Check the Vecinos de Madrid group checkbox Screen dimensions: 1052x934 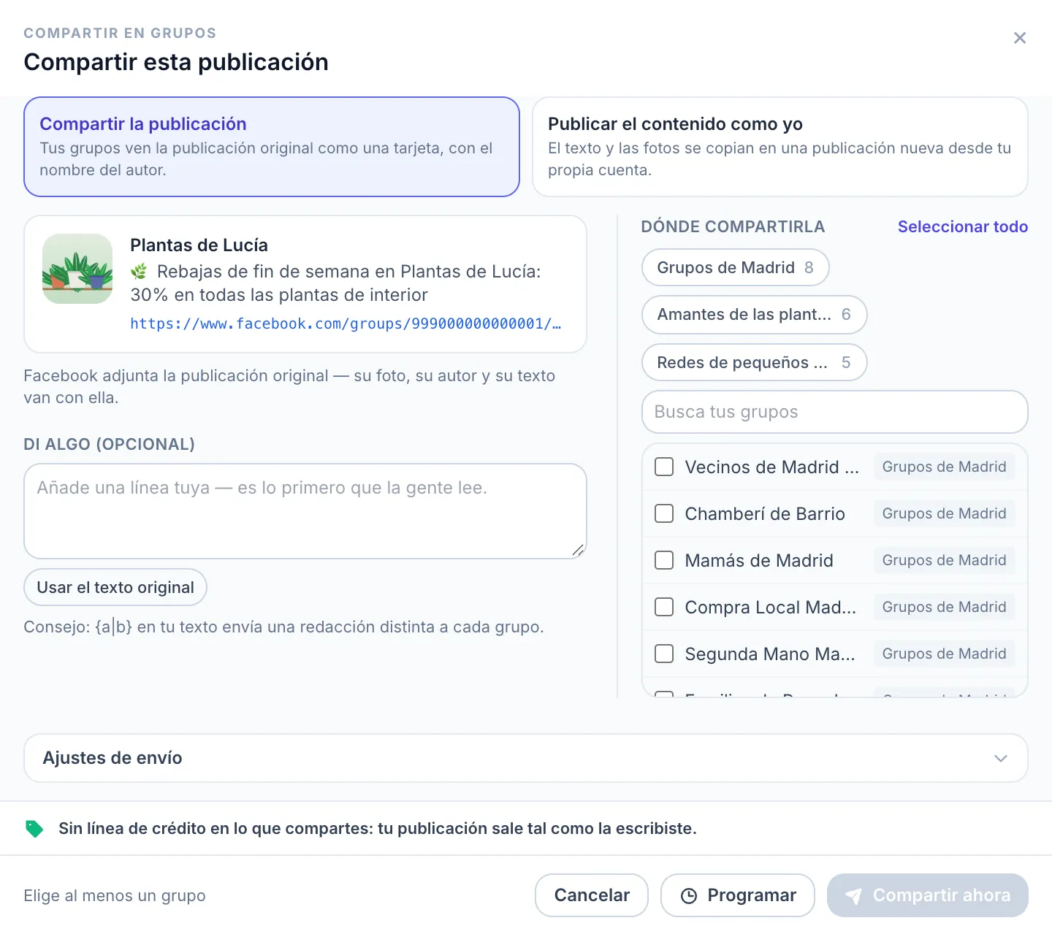pos(664,467)
